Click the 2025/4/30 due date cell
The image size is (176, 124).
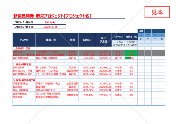103,55
